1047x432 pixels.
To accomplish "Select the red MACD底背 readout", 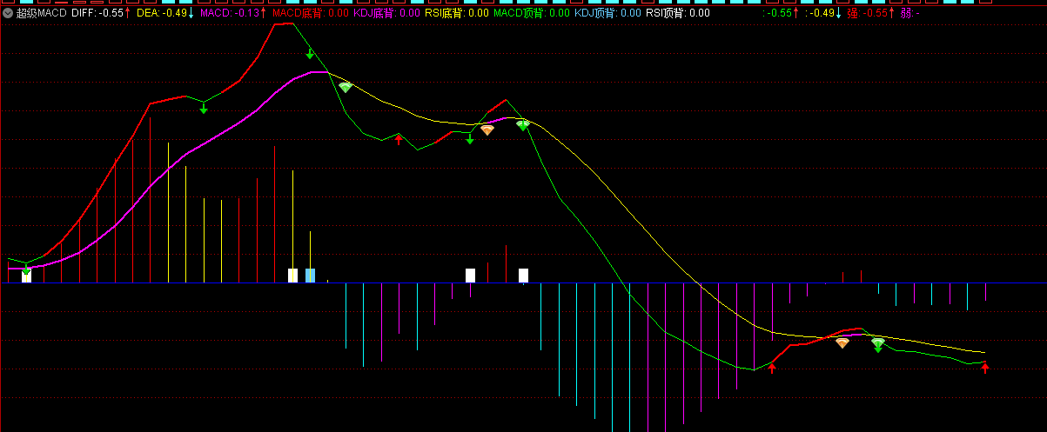I will pyautogui.click(x=310, y=13).
